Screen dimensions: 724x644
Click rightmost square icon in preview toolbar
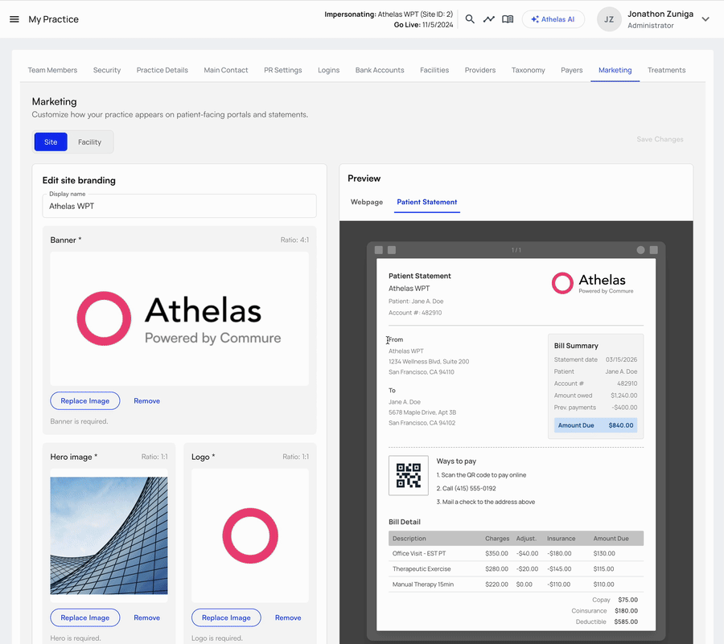[x=654, y=250]
